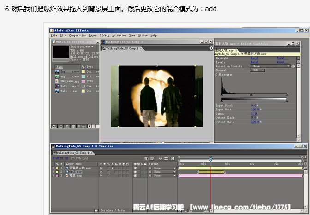The image size is (310, 215).
Task: Click the Switches / Modes toggle button
Action: [113, 210]
